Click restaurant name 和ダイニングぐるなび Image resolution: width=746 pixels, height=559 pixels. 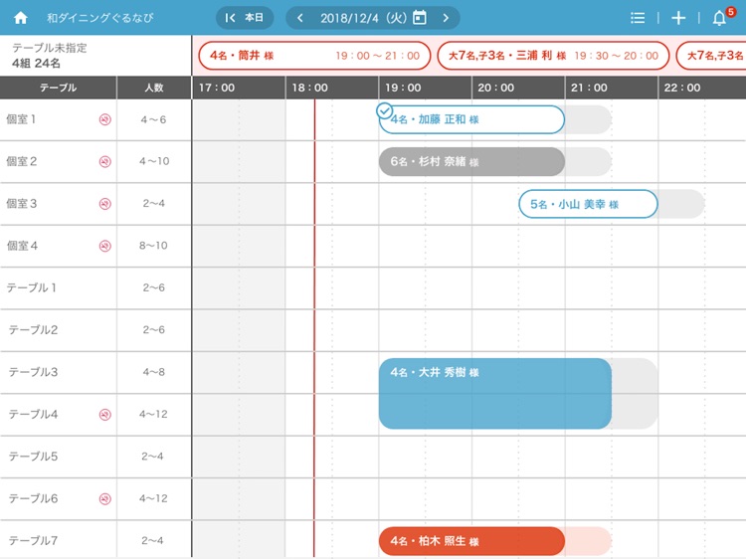click(99, 18)
